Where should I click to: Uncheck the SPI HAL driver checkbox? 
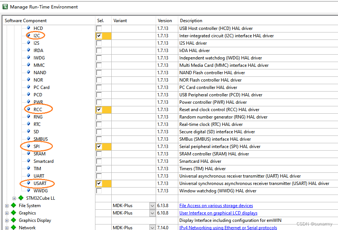click(99, 147)
